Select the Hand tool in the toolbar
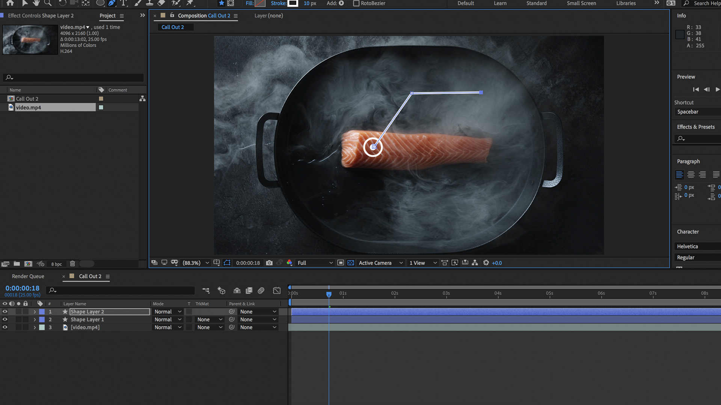 tap(36, 3)
